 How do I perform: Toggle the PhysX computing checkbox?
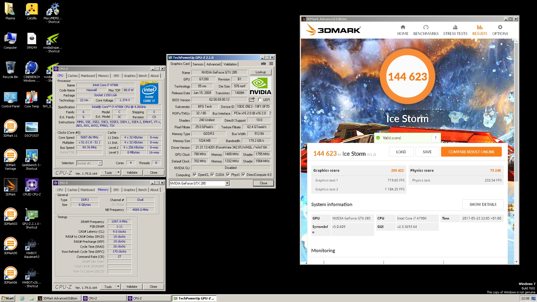(228, 175)
